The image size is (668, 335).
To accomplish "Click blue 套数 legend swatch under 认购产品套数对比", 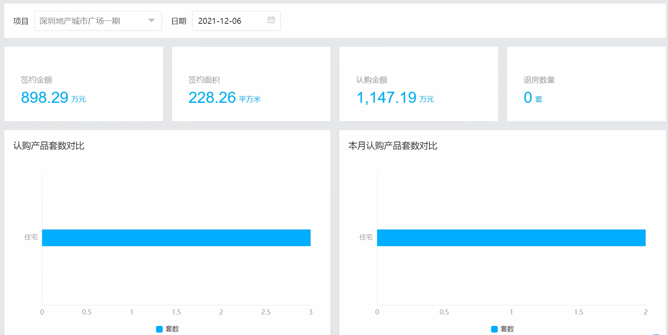I will [x=159, y=329].
